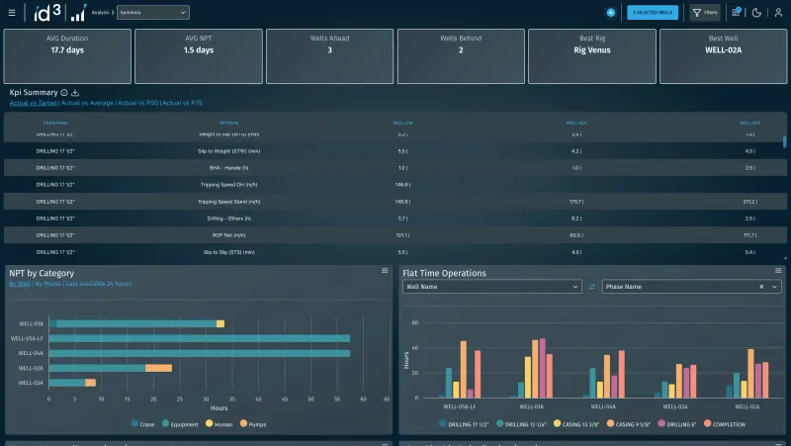Toggle Human legend entry

click(219, 424)
